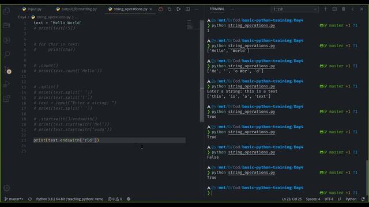Close the string_operations.py tab
Screen dimensions: 369x207
pos(151,9)
